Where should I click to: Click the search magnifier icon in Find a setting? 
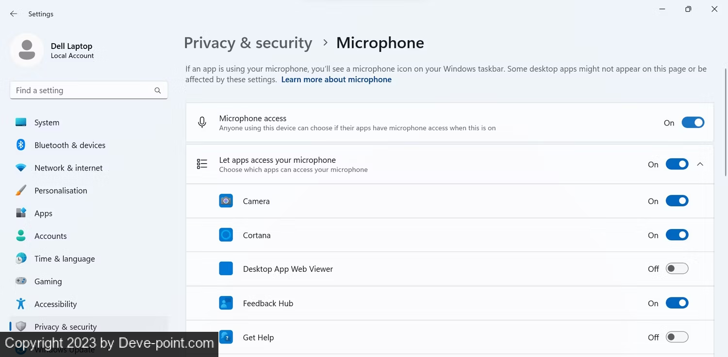(158, 91)
